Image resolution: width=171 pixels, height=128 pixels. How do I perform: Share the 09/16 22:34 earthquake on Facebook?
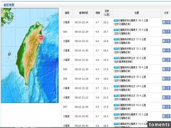pos(166,22)
